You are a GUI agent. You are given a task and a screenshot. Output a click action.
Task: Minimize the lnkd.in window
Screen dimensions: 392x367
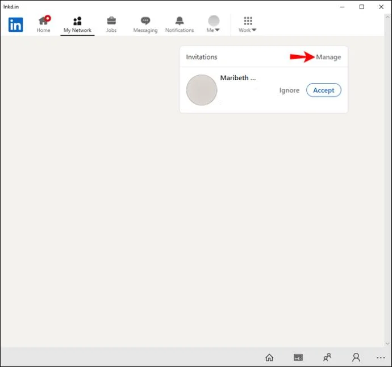tap(342, 7)
